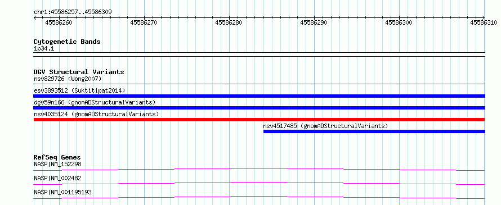
Task: Click ruler position 45586270
Action: 144,22
